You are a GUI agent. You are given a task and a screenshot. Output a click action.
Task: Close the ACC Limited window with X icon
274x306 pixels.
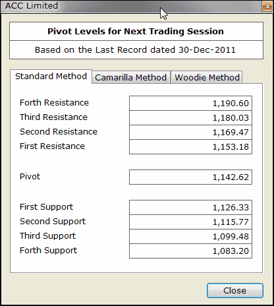pos(267,7)
